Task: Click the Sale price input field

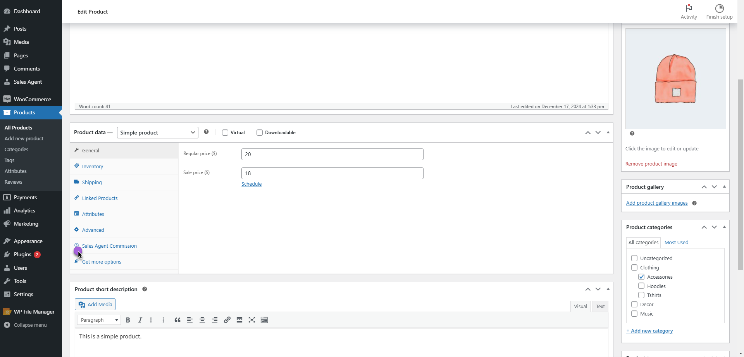Action: pyautogui.click(x=332, y=173)
